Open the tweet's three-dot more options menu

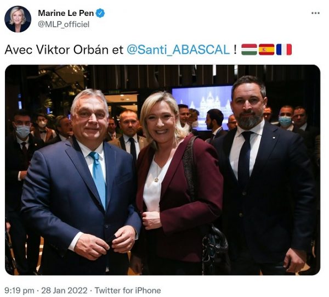pos(315,13)
